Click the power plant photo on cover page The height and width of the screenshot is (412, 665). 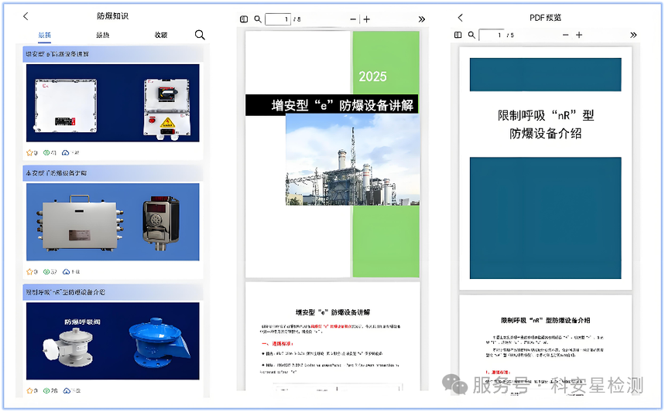[352, 160]
